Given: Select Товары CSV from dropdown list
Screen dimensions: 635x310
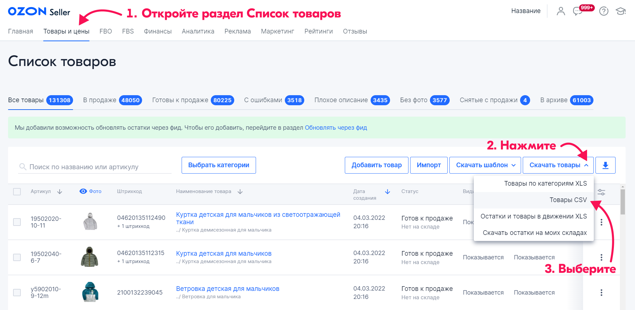Looking at the screenshot, I should [568, 200].
